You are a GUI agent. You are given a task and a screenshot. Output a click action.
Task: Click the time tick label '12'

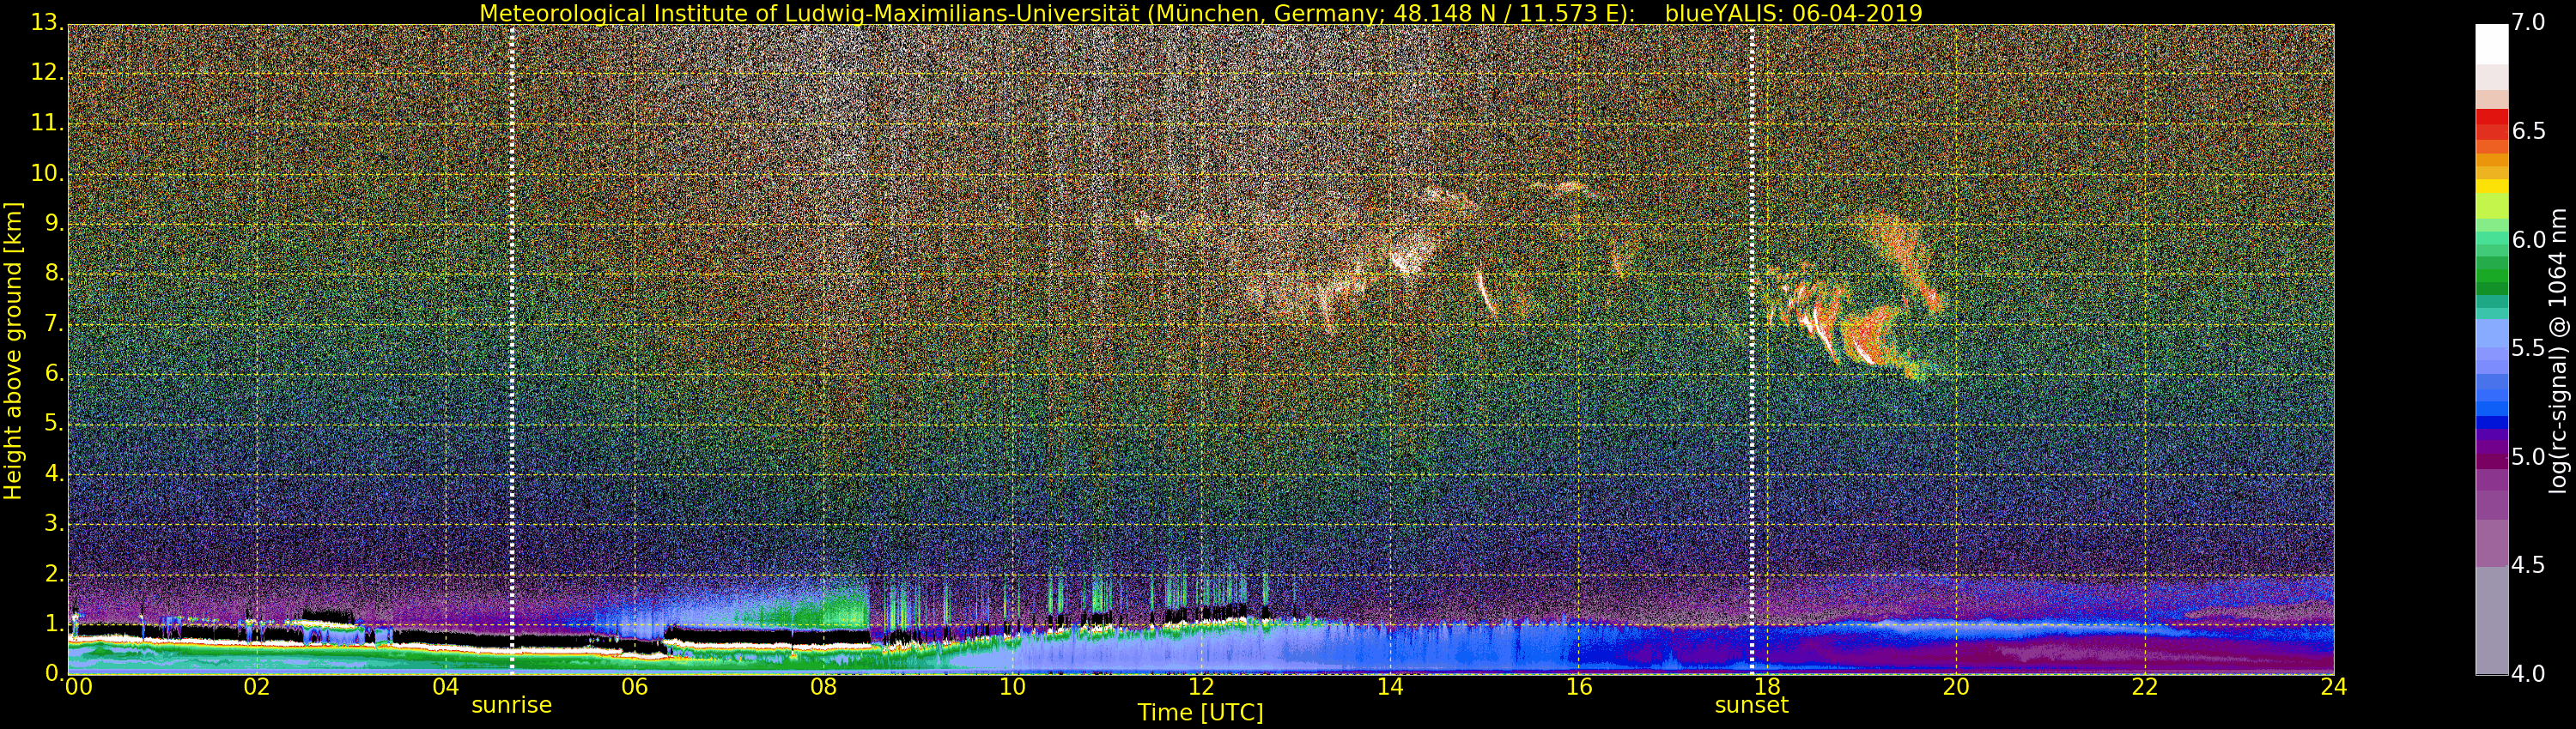pyautogui.click(x=1201, y=687)
